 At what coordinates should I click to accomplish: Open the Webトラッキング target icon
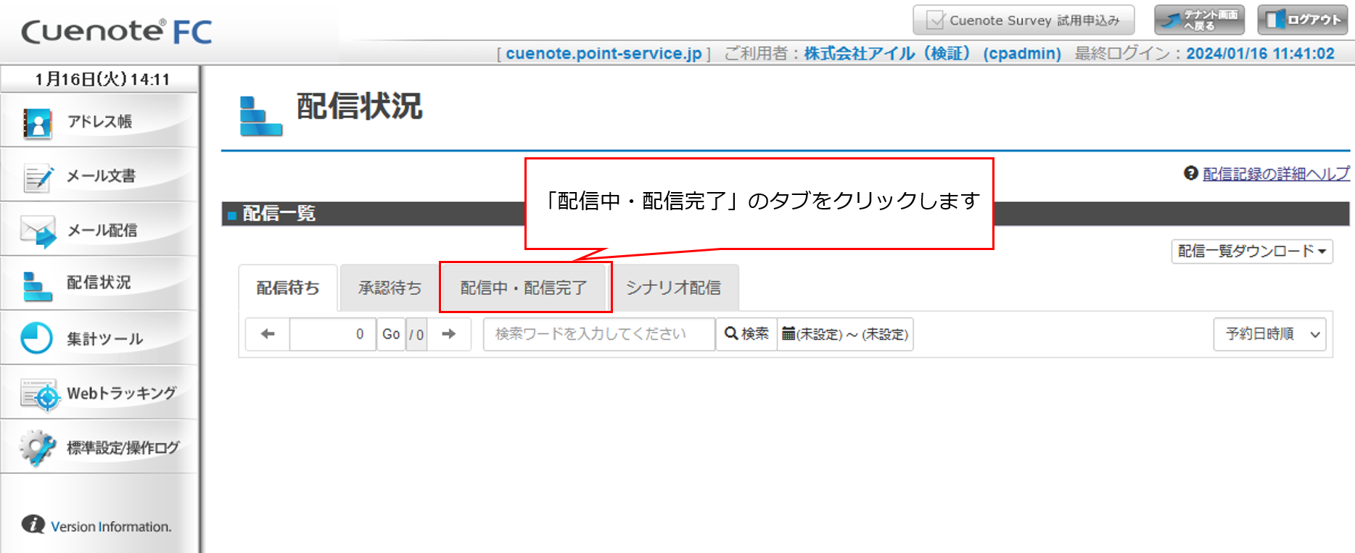tap(39, 394)
